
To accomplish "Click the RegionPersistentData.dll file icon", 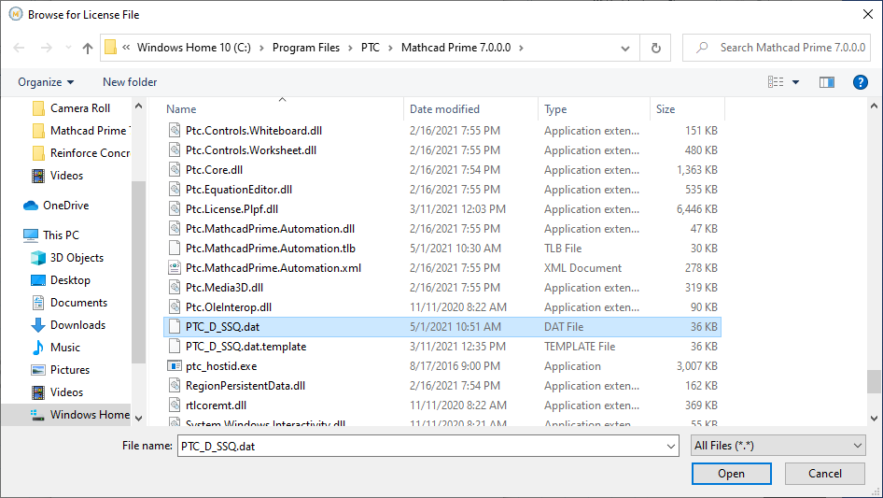I will pyautogui.click(x=175, y=386).
